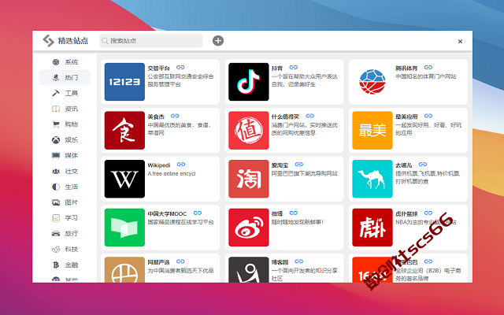Select the 生活 category in sidebar
Viewport: 504px width, 315px height.
(x=65, y=187)
